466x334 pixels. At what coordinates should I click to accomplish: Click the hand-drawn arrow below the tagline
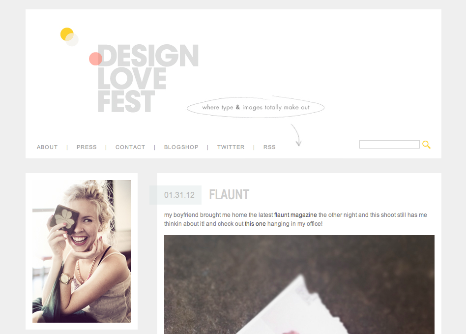(296, 135)
